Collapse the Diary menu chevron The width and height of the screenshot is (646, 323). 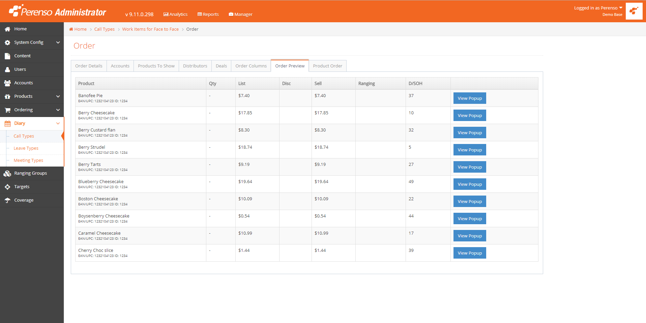58,123
